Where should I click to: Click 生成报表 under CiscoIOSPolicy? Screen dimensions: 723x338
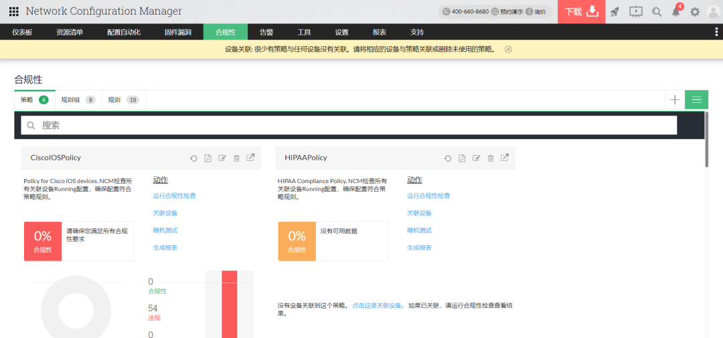[165, 247]
